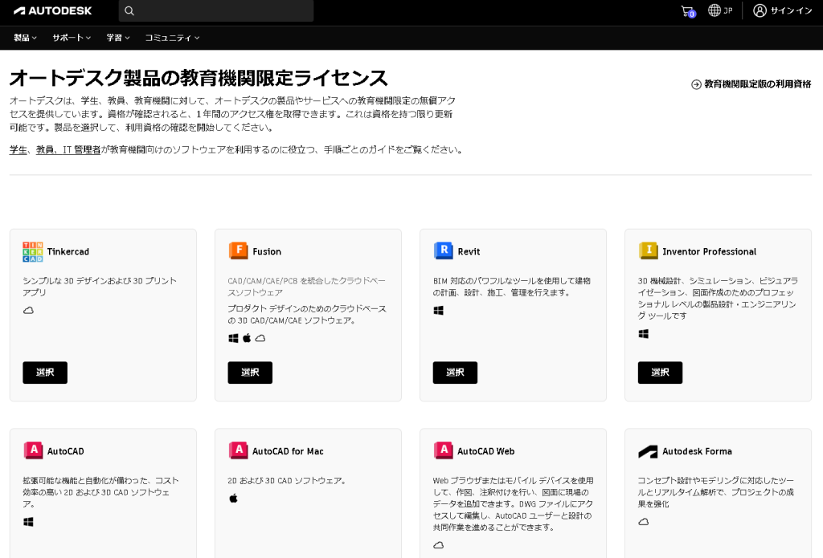Expand the サポート dropdown menu
823x558 pixels.
point(72,38)
